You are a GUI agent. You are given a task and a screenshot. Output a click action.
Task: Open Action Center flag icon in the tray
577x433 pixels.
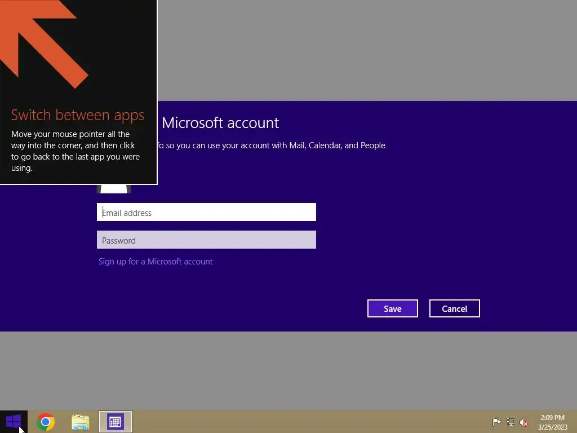[496, 422]
